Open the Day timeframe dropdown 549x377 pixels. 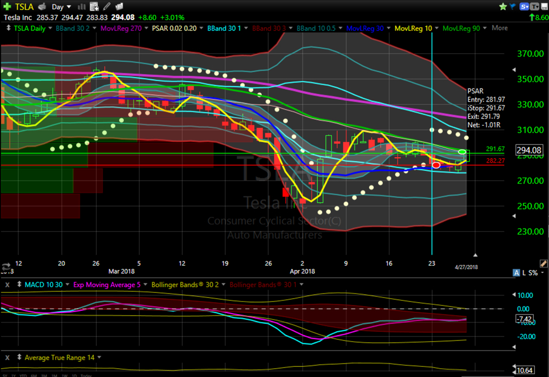click(x=61, y=7)
